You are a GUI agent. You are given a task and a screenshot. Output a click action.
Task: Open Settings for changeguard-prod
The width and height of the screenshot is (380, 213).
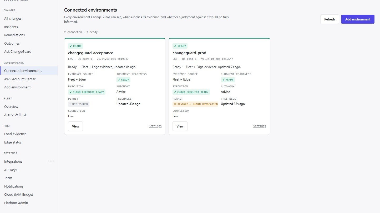[x=260, y=126]
